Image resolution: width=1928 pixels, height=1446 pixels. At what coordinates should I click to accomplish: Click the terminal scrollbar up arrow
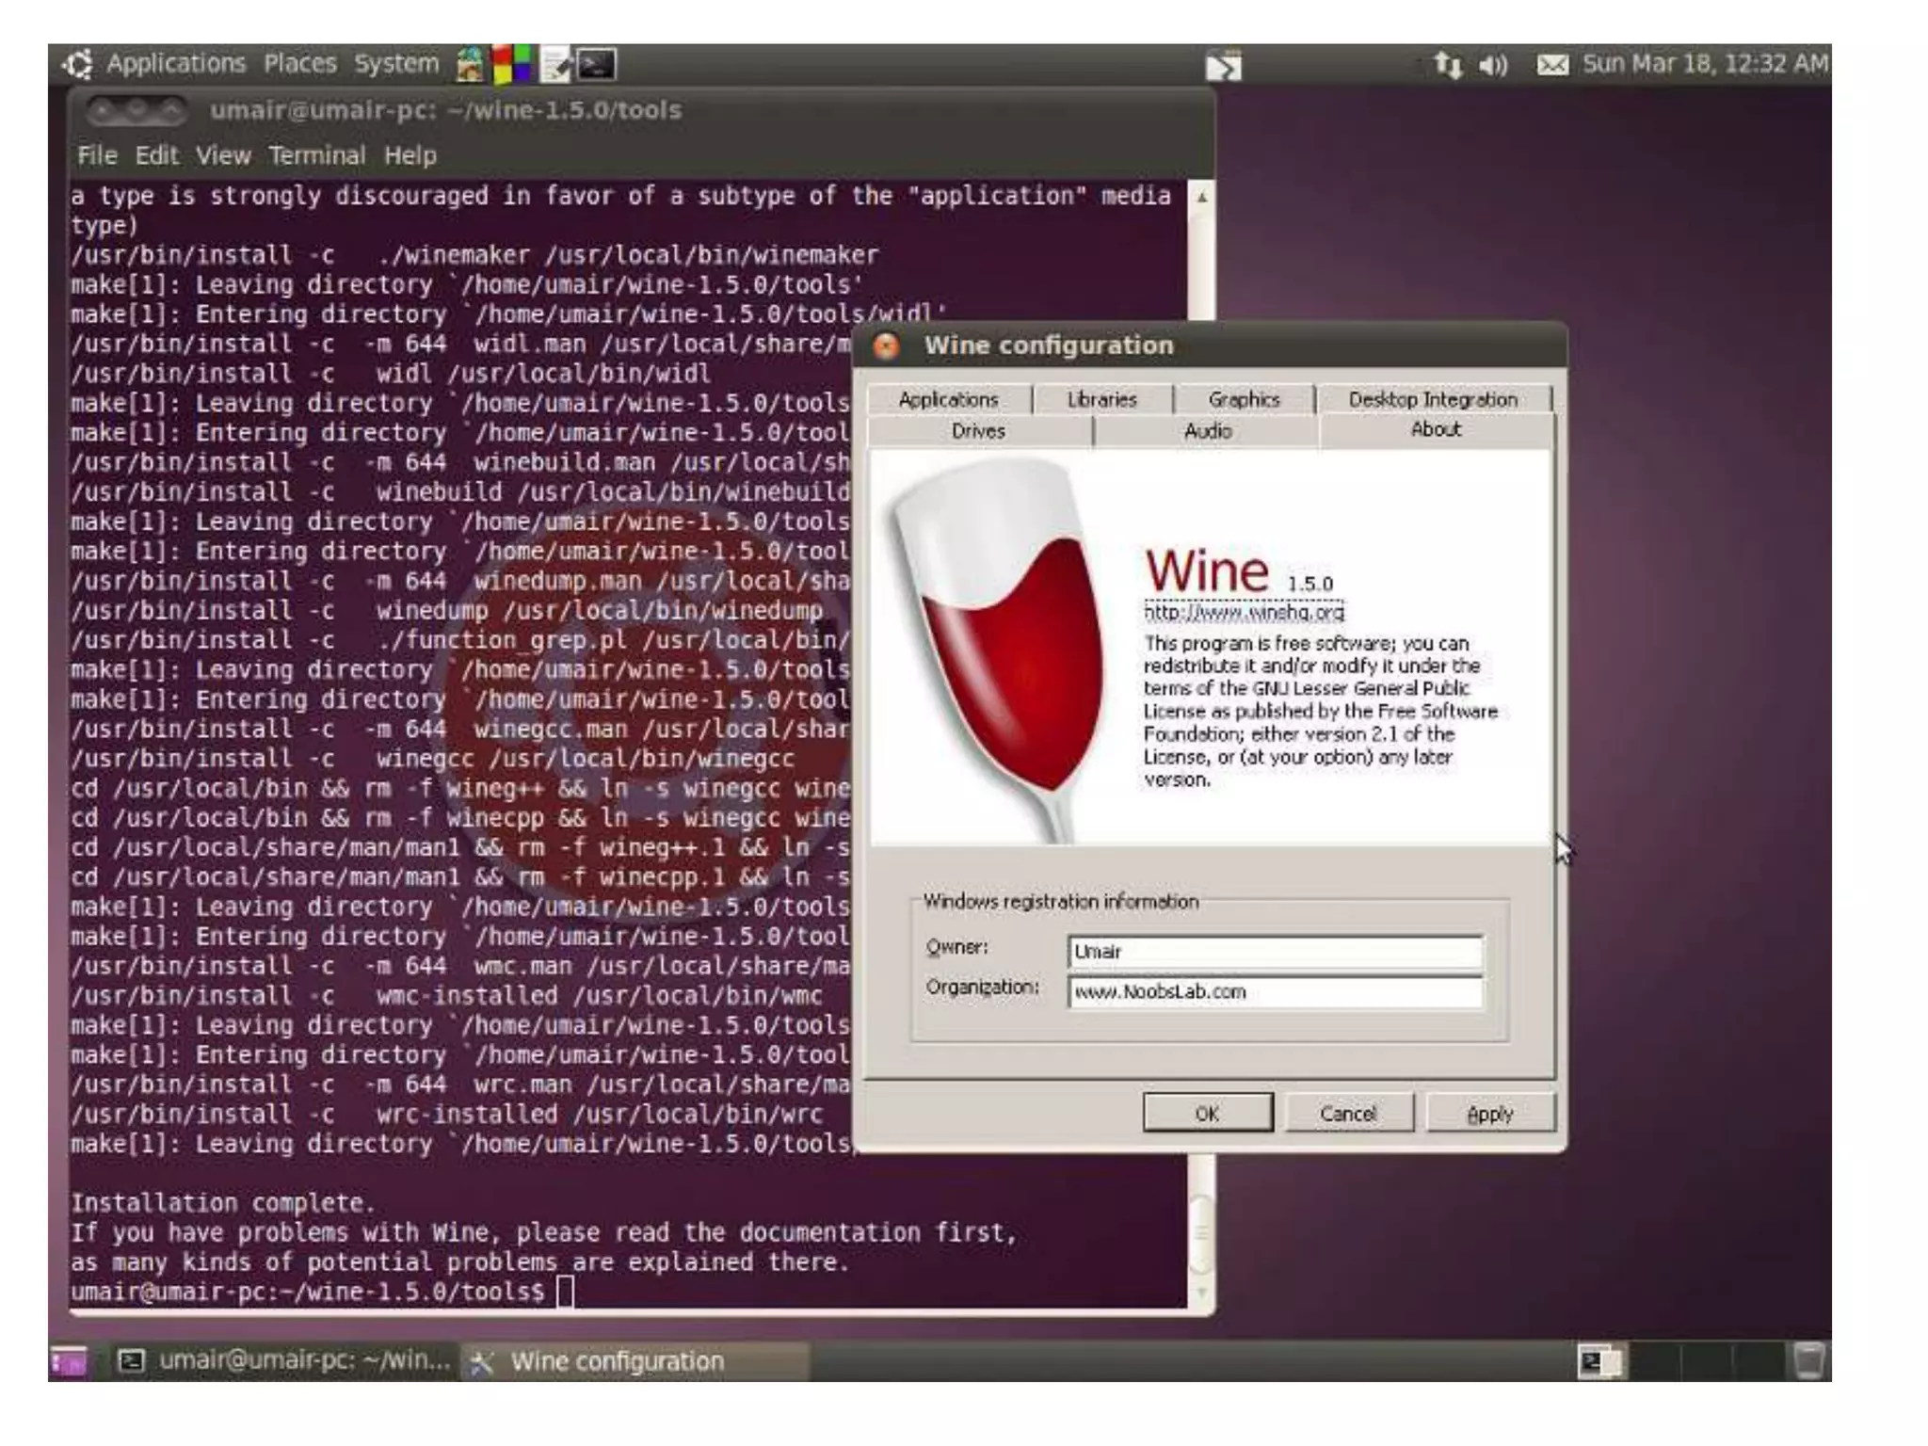point(1202,198)
